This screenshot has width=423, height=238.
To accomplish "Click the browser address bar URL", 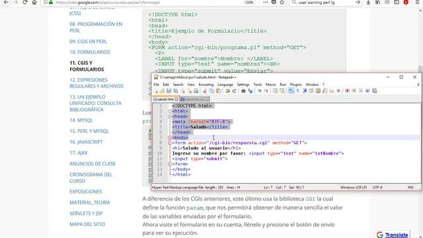I will click(x=108, y=3).
